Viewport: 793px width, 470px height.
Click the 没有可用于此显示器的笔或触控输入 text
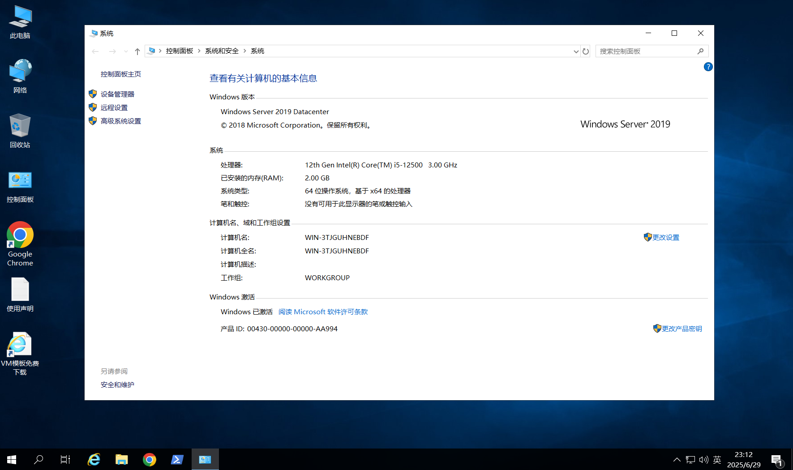pyautogui.click(x=359, y=204)
